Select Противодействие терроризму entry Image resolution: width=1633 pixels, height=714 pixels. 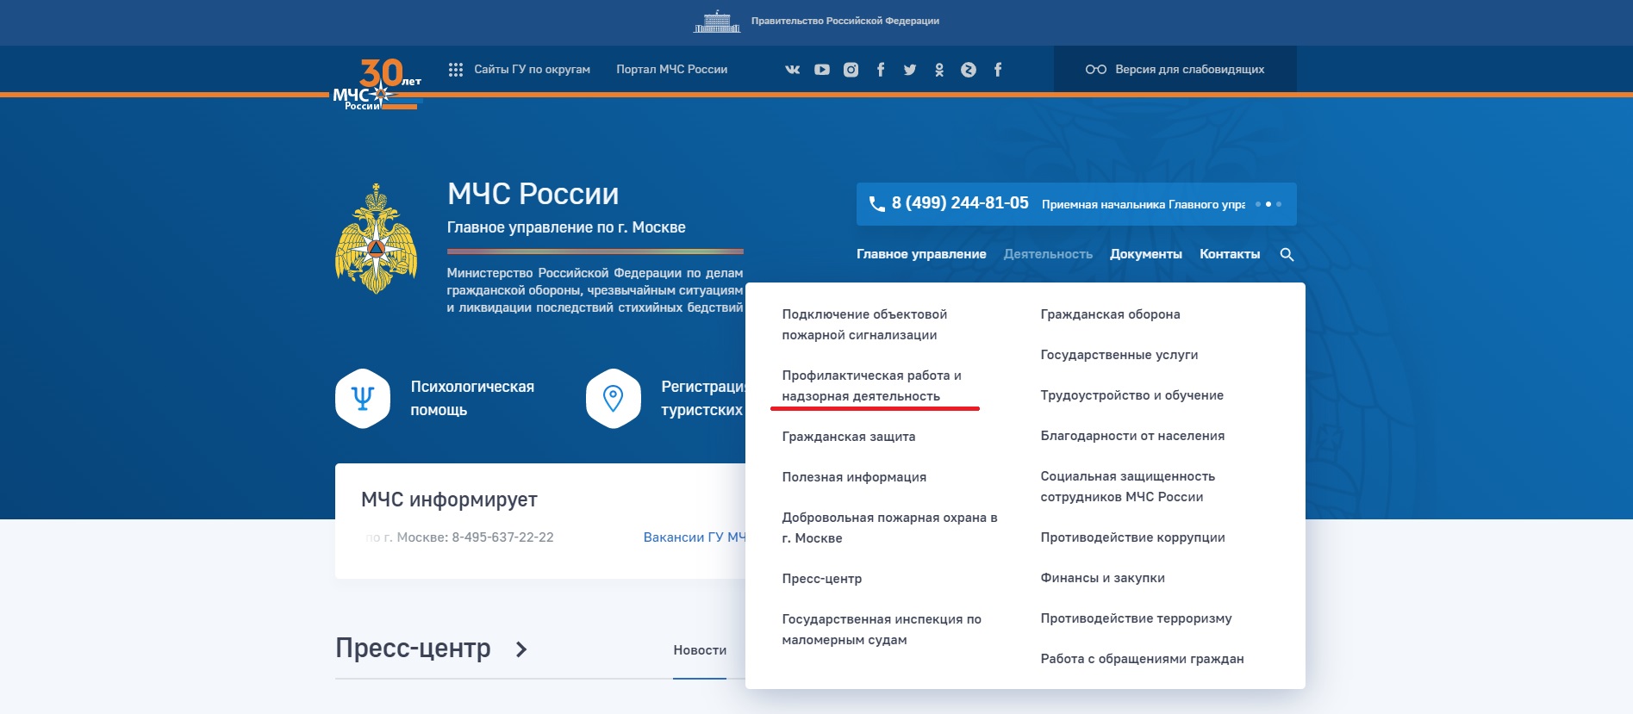point(1136,618)
